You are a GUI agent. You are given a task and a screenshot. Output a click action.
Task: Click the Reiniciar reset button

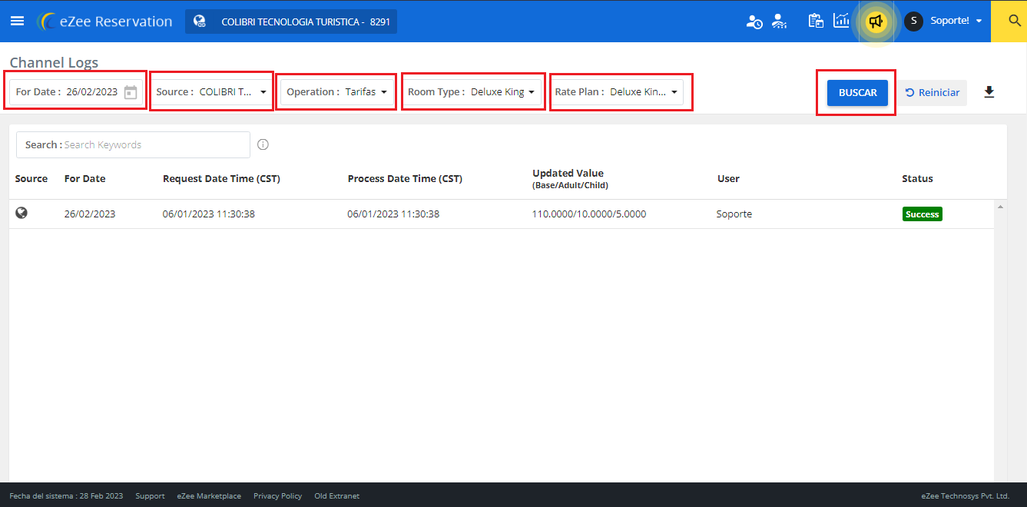coord(933,92)
